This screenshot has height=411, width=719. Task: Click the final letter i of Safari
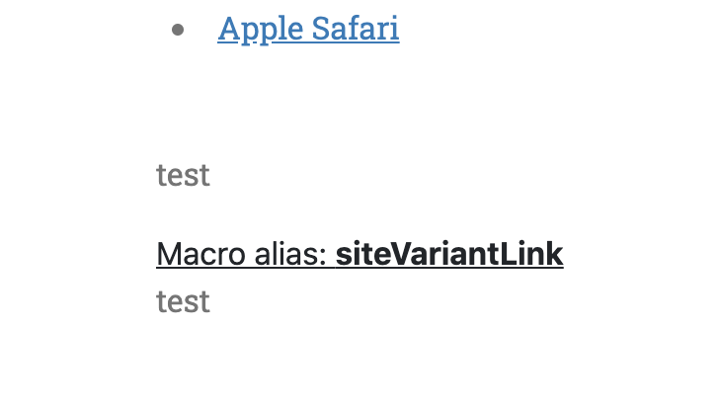click(x=395, y=29)
